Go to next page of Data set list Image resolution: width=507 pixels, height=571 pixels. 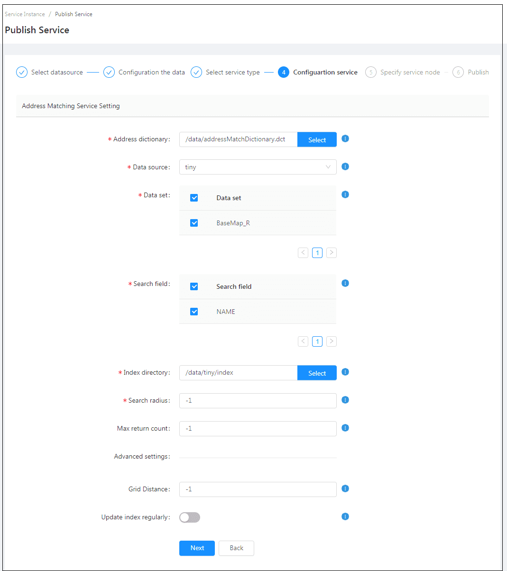coord(332,253)
